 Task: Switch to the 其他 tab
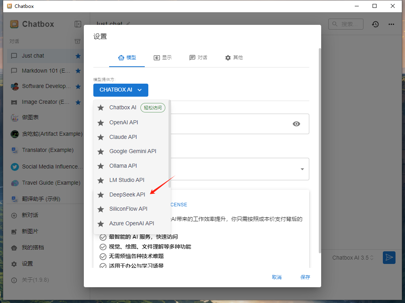234,58
